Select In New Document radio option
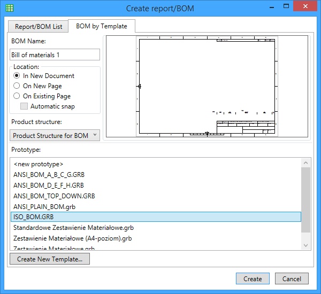 pyautogui.click(x=17, y=76)
